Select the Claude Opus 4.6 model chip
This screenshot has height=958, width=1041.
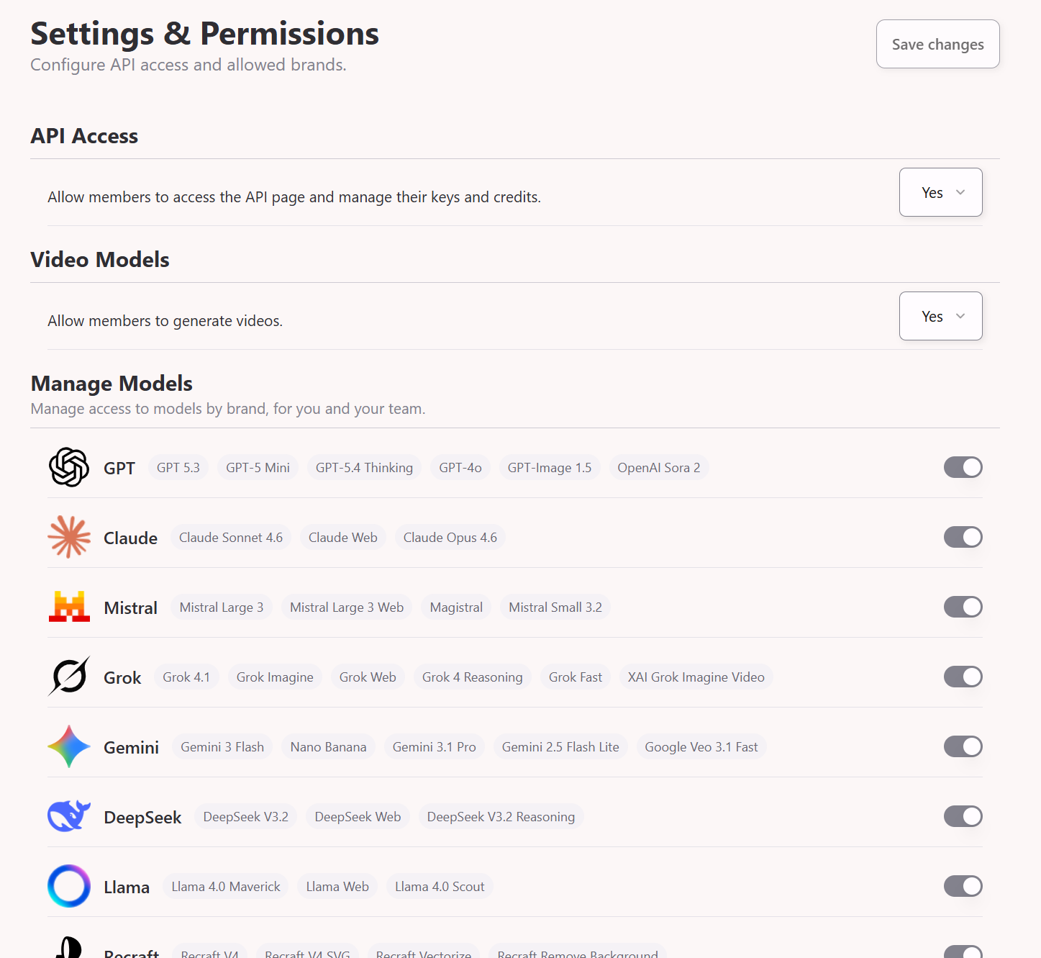(450, 537)
